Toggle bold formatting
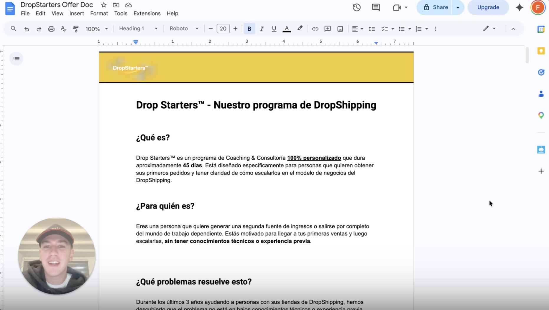The image size is (549, 310). point(249,29)
